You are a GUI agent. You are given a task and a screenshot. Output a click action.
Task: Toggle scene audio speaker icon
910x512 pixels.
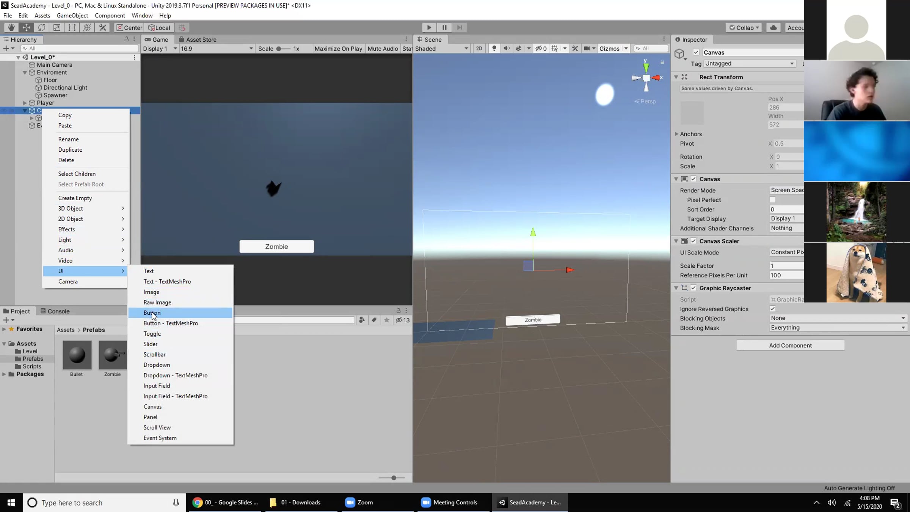click(506, 48)
